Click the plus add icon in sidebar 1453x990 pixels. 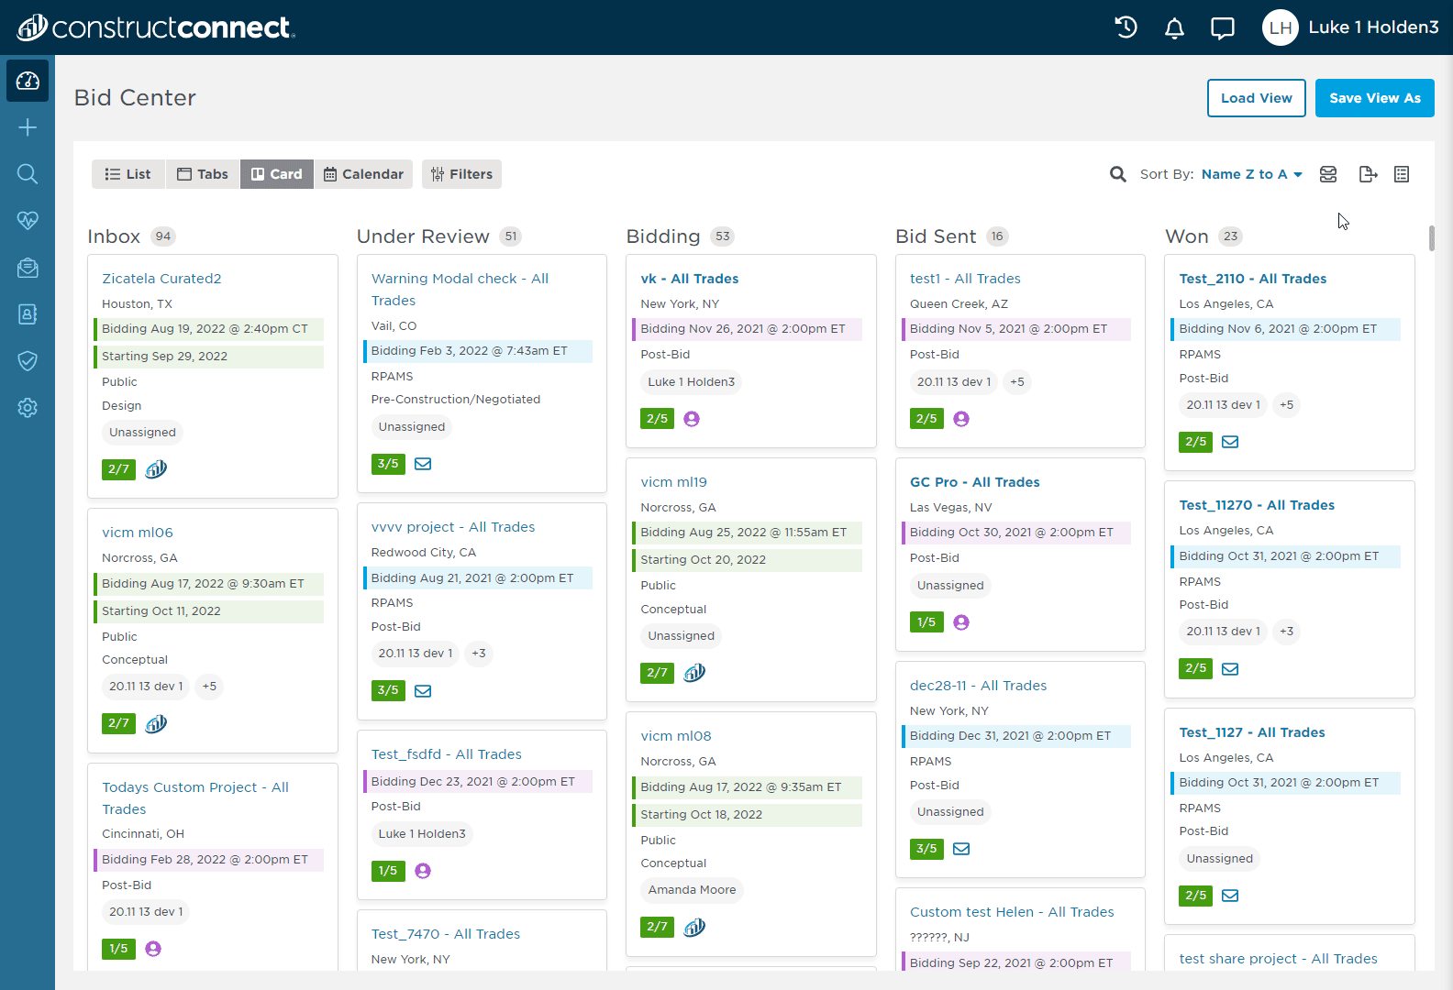(28, 127)
